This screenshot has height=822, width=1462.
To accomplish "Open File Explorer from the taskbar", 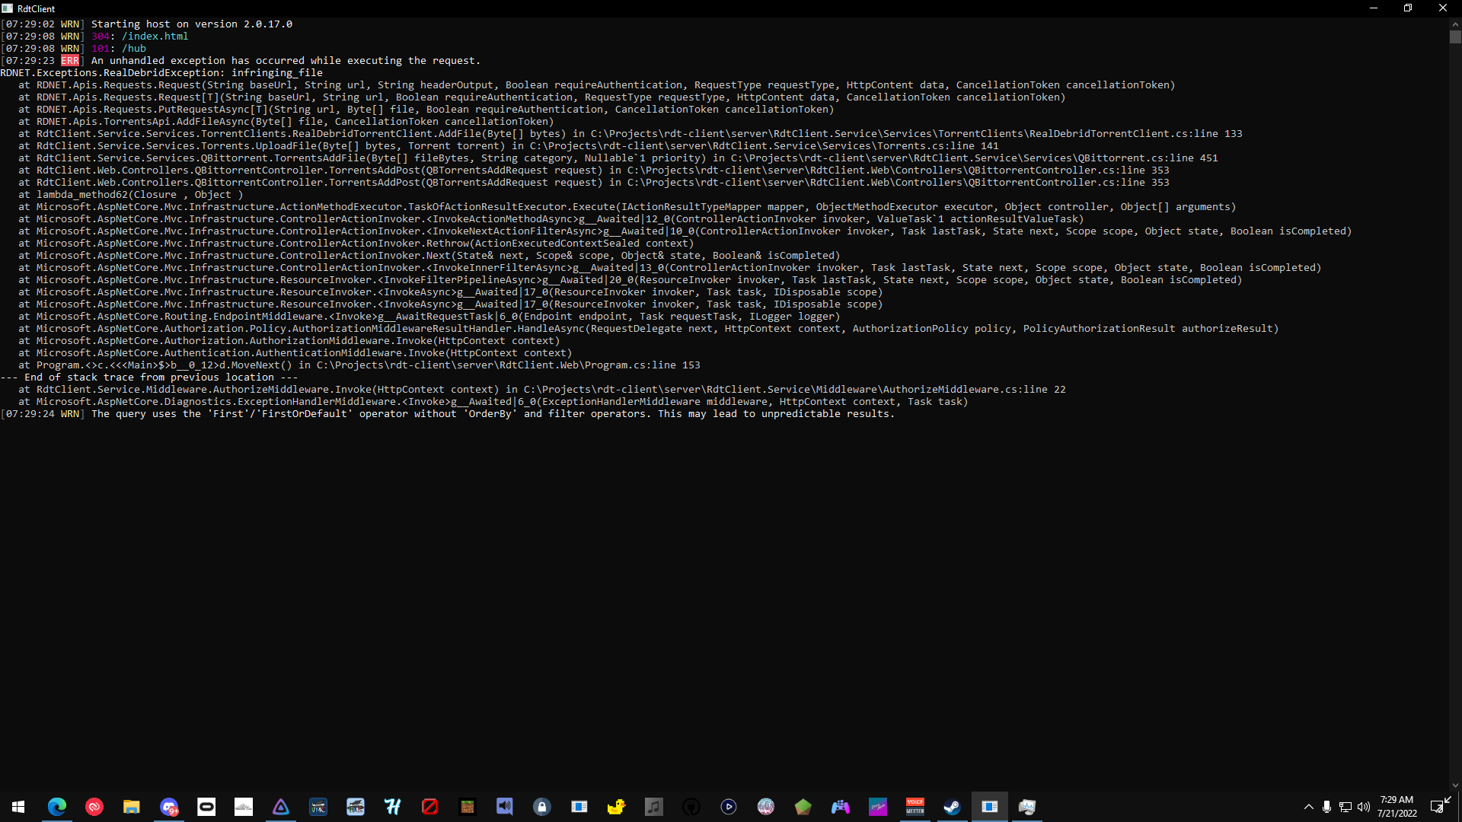I will [131, 807].
